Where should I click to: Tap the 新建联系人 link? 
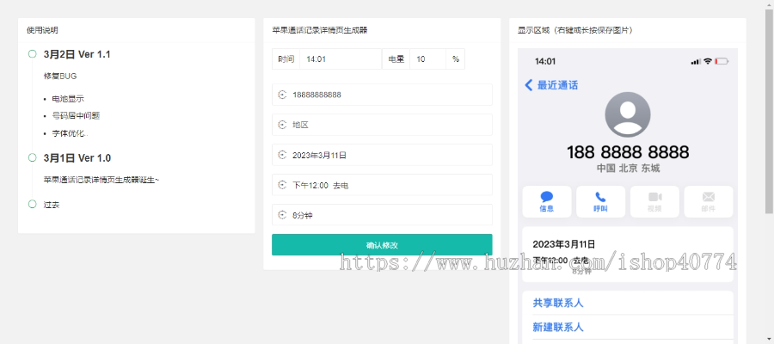coord(558,327)
